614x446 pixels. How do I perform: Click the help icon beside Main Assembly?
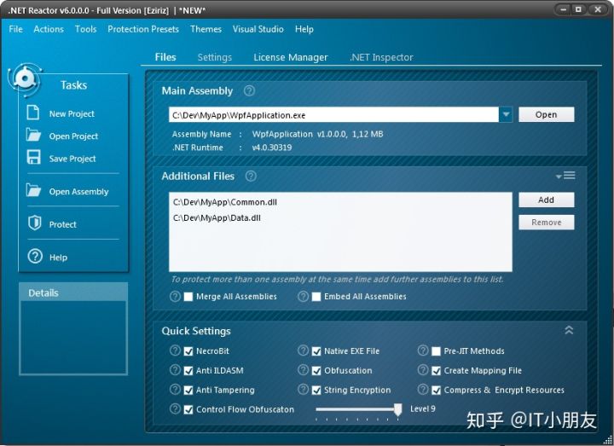tap(249, 91)
